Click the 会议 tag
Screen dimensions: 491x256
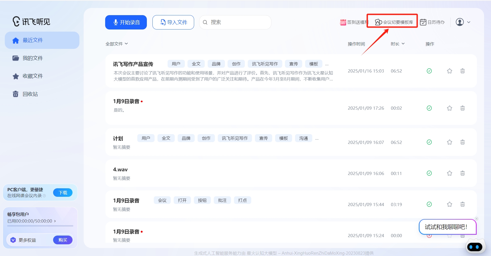point(162,200)
